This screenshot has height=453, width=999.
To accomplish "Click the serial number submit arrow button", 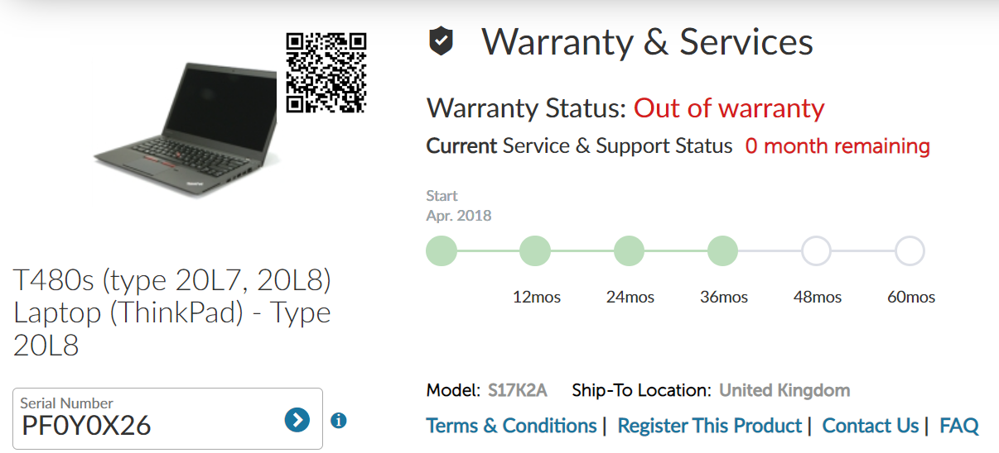I will (x=297, y=420).
